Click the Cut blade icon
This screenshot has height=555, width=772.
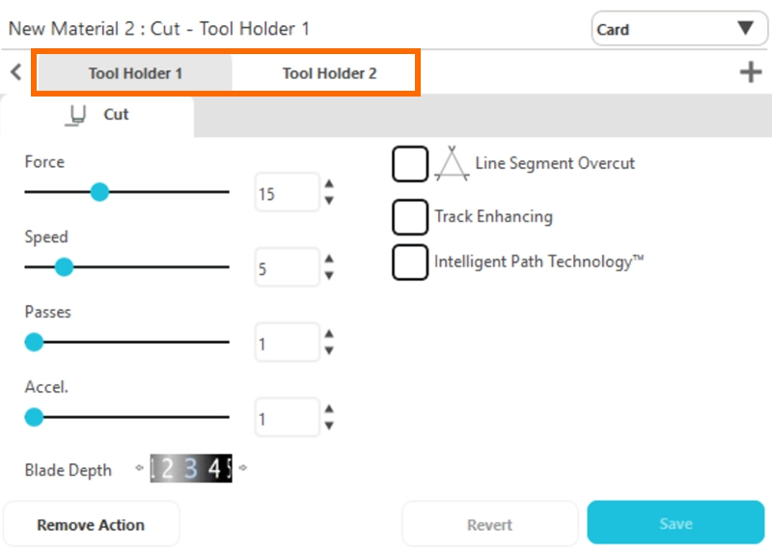pos(75,115)
